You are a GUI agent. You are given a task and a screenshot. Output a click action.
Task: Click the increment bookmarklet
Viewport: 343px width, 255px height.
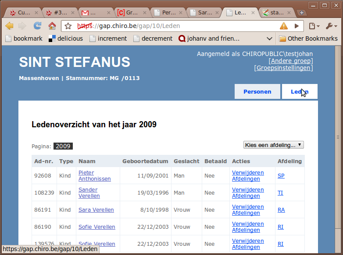pos(108,38)
